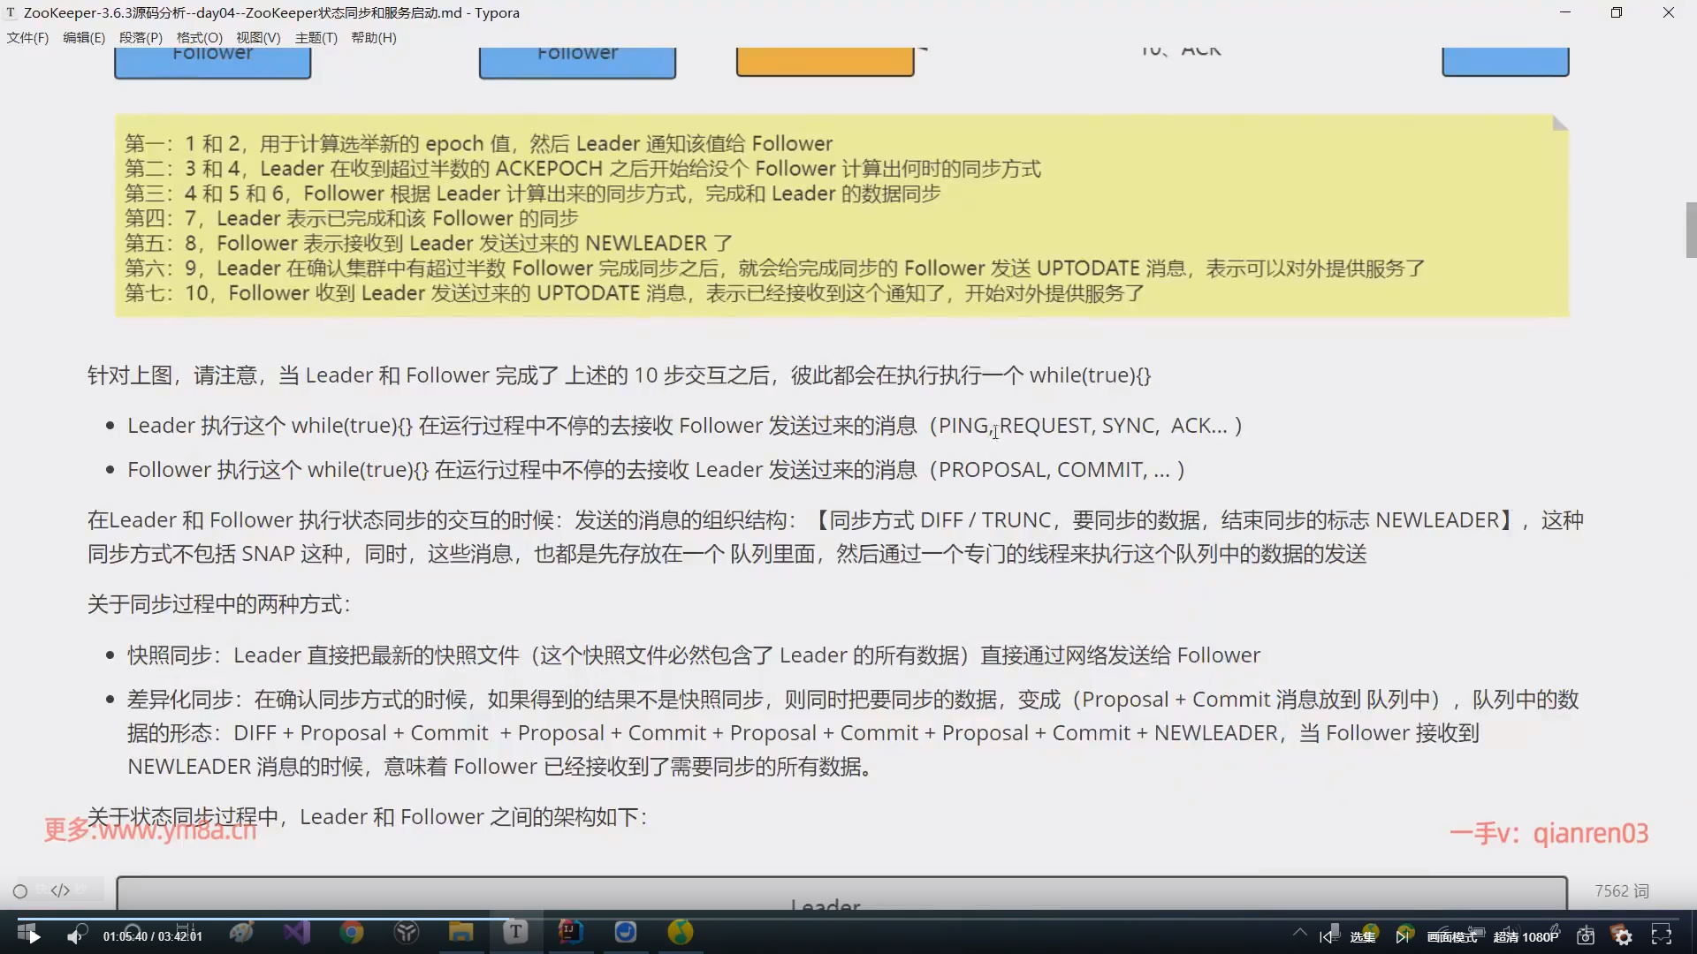The width and height of the screenshot is (1697, 954).
Task: Click the 选集 episode list button
Action: click(1363, 936)
